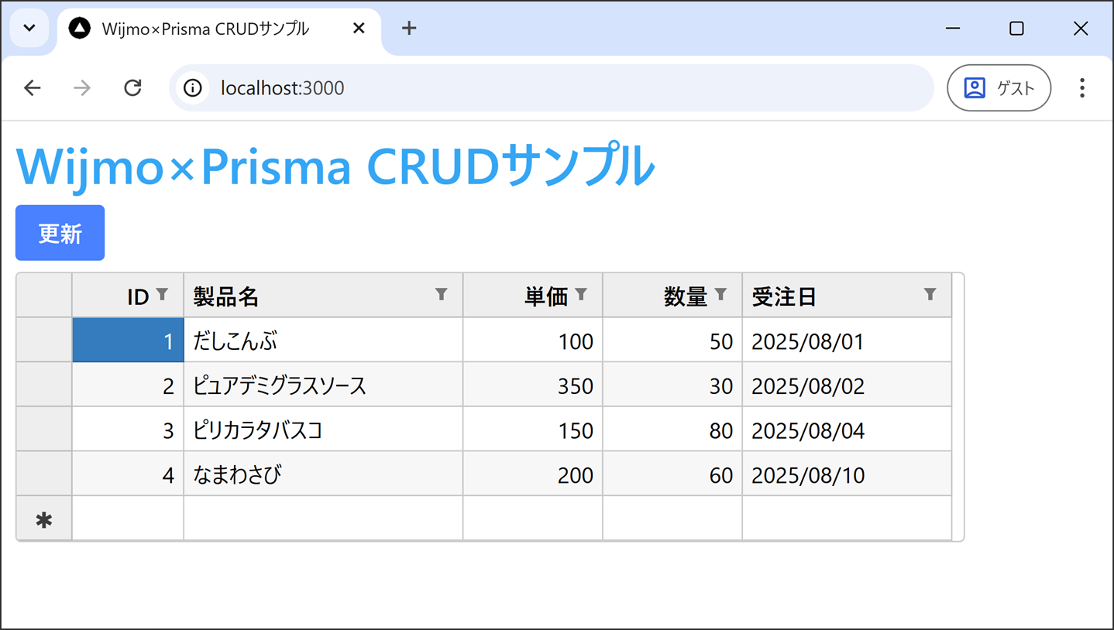Open the filter for 数量 column
This screenshot has width=1114, height=630.
point(720,294)
